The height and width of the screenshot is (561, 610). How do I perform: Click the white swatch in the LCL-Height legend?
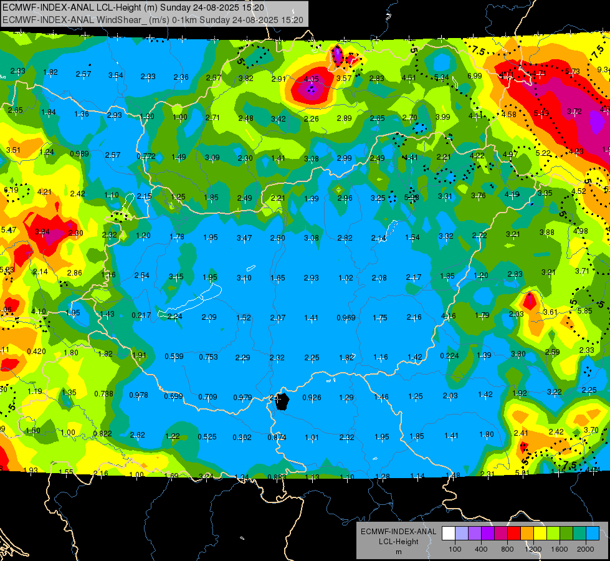(x=449, y=533)
